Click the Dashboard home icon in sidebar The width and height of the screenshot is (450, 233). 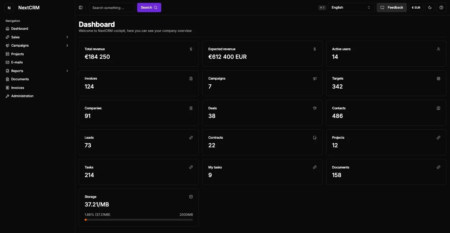pyautogui.click(x=8, y=29)
